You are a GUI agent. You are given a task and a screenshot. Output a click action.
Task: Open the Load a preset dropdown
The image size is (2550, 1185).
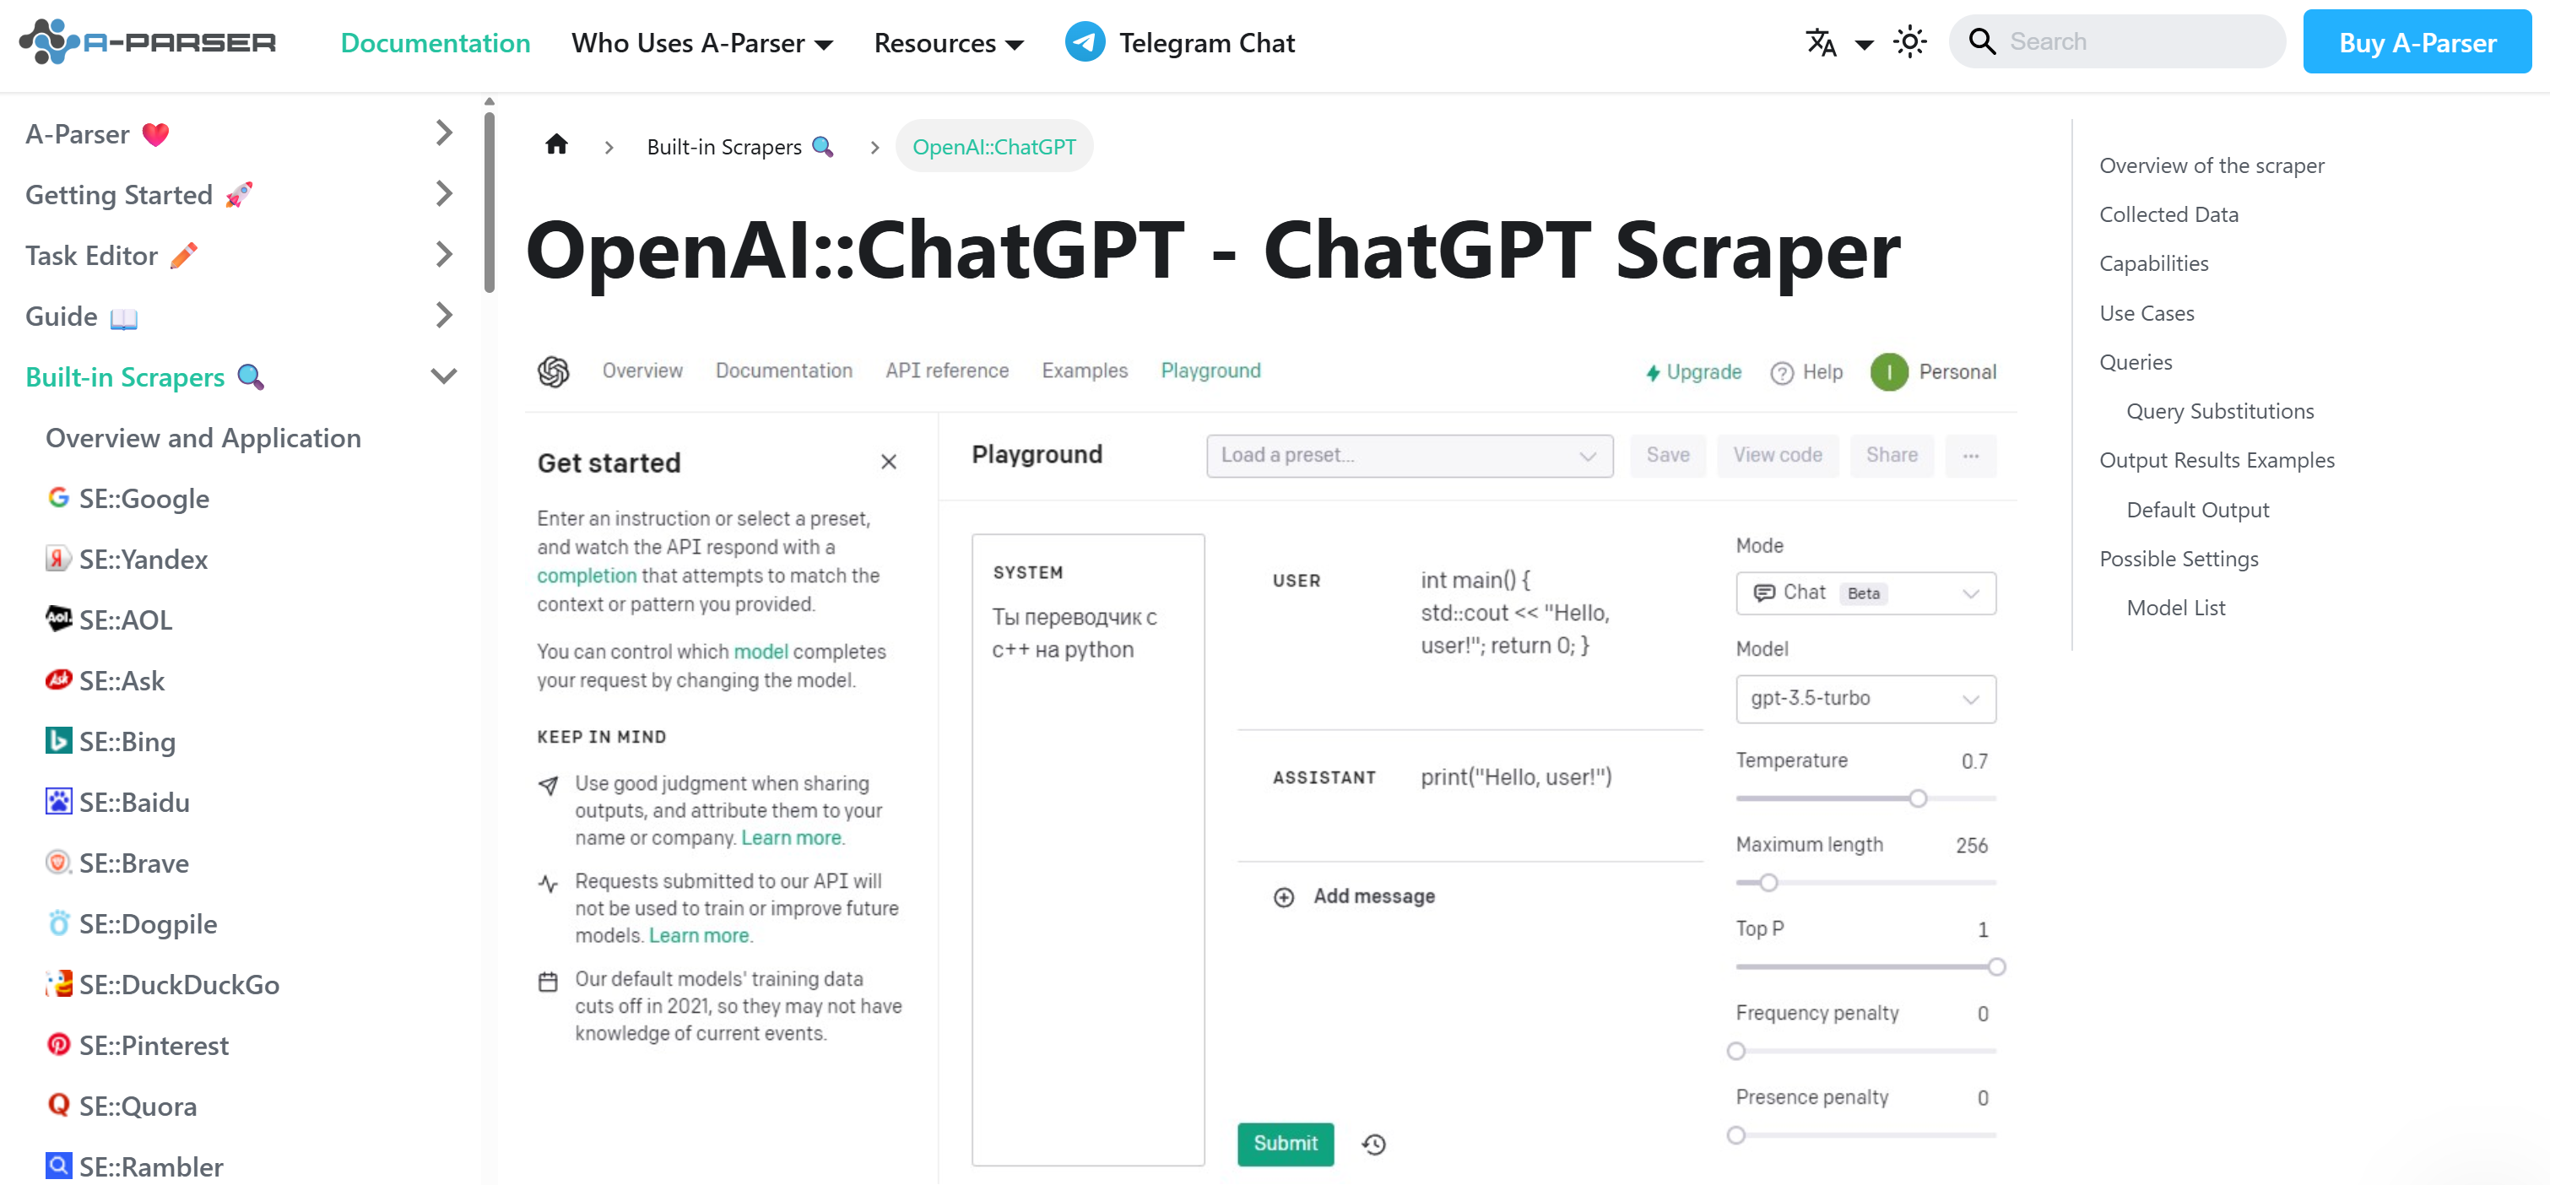[x=1410, y=456]
